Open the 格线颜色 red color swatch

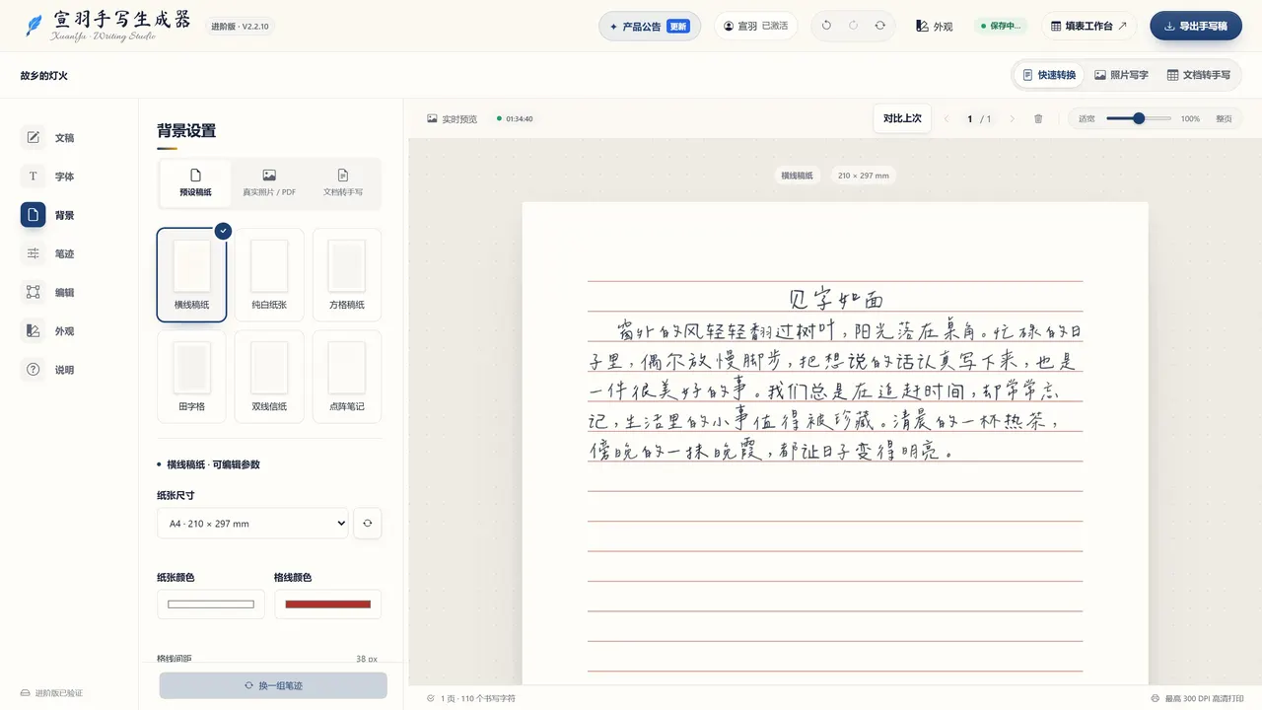pos(328,604)
